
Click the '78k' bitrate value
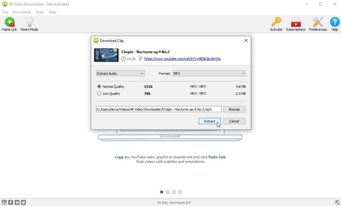pyautogui.click(x=147, y=94)
